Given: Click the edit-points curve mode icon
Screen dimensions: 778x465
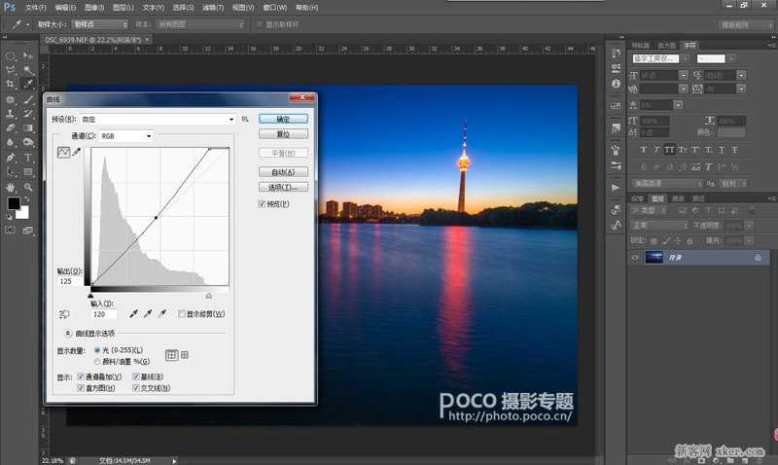Looking at the screenshot, I should point(63,153).
